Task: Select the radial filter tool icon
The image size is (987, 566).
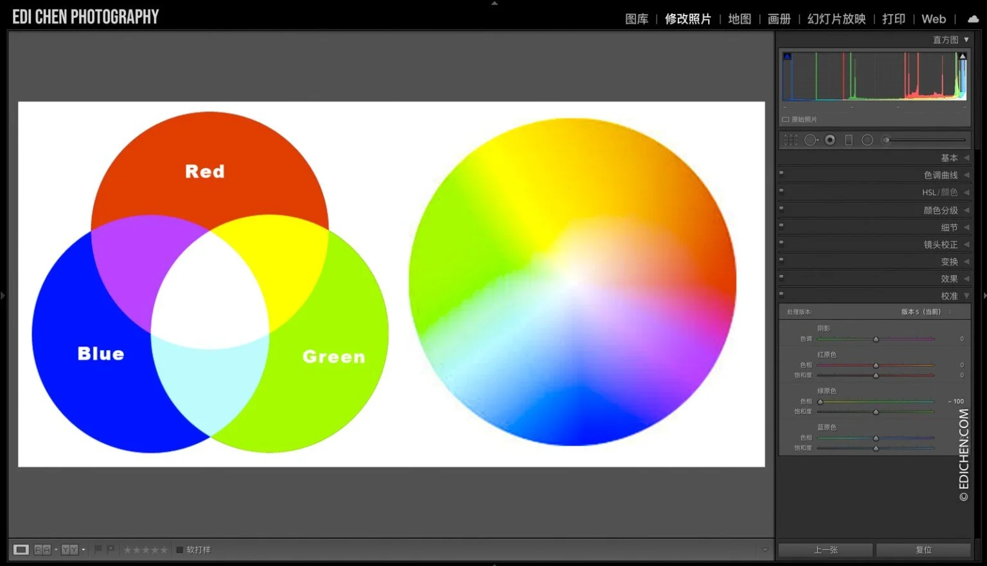Action: pos(867,140)
